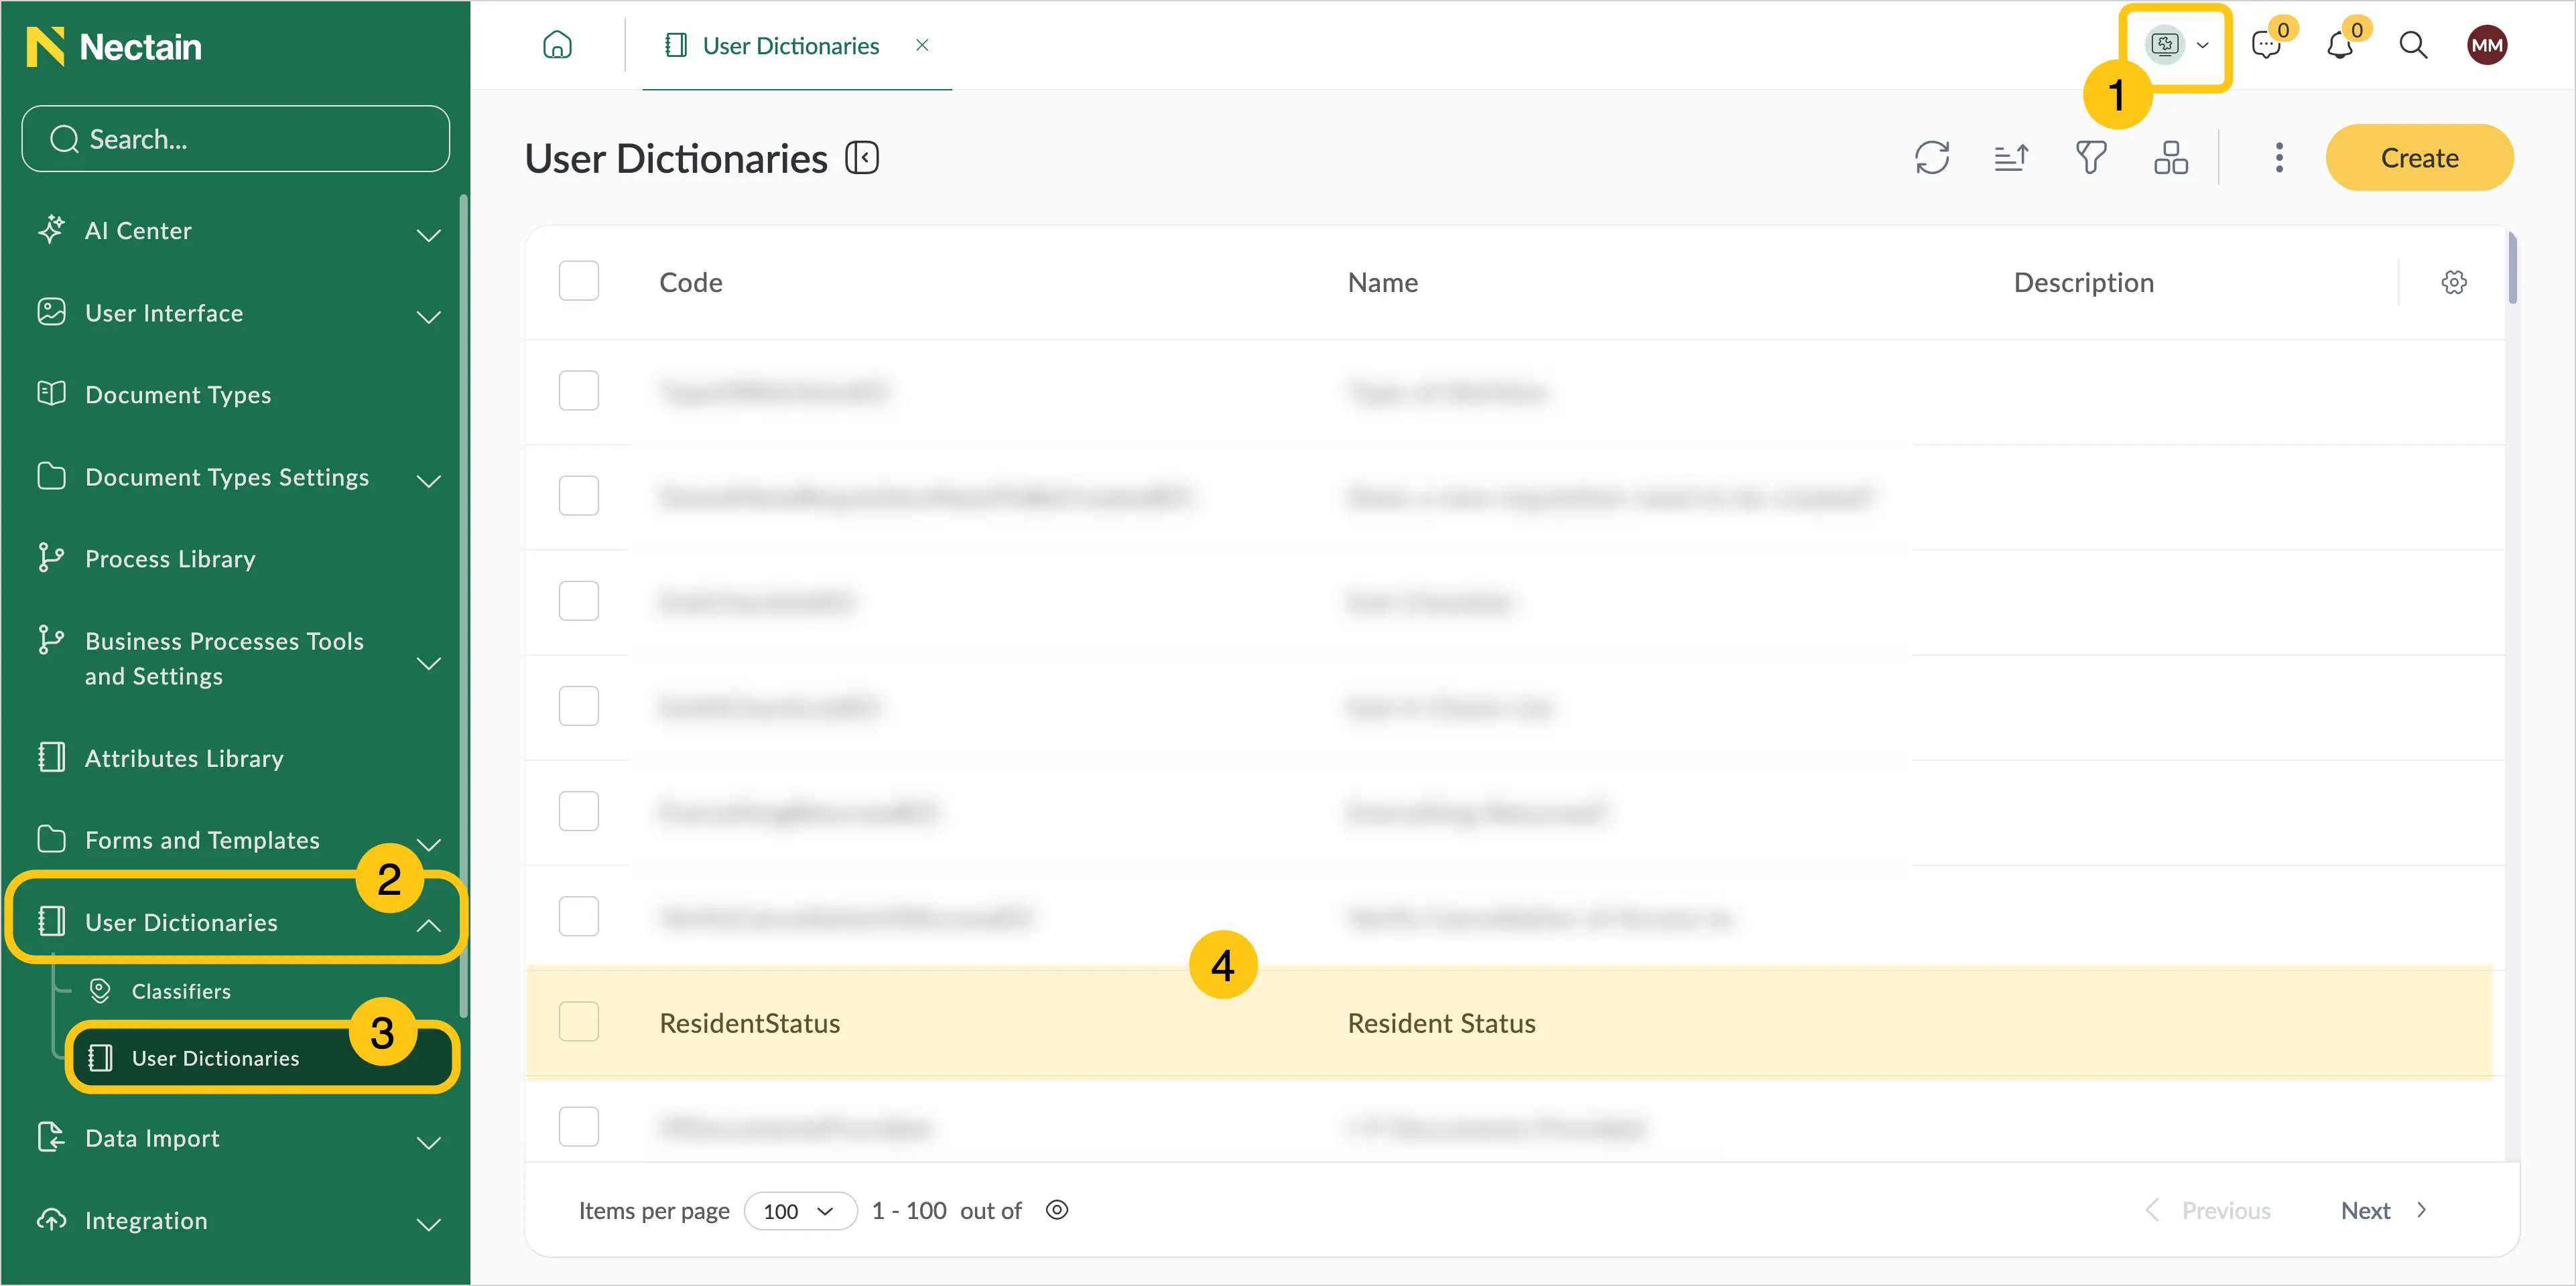Image resolution: width=2576 pixels, height=1286 pixels.
Task: Open Attributes Library in sidebar
Action: point(184,758)
